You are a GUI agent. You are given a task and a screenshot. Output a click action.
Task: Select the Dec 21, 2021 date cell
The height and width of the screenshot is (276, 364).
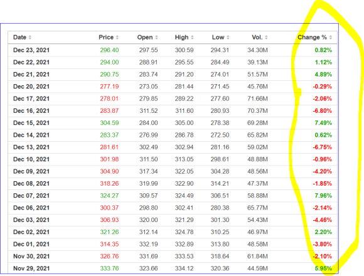pyautogui.click(x=31, y=75)
